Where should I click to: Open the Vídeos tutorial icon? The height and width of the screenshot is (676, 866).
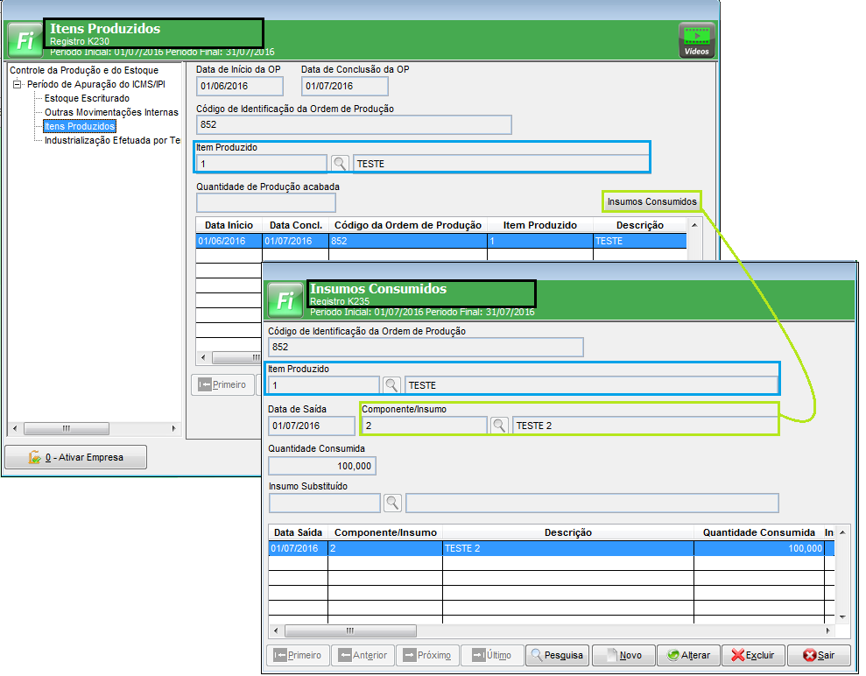697,40
